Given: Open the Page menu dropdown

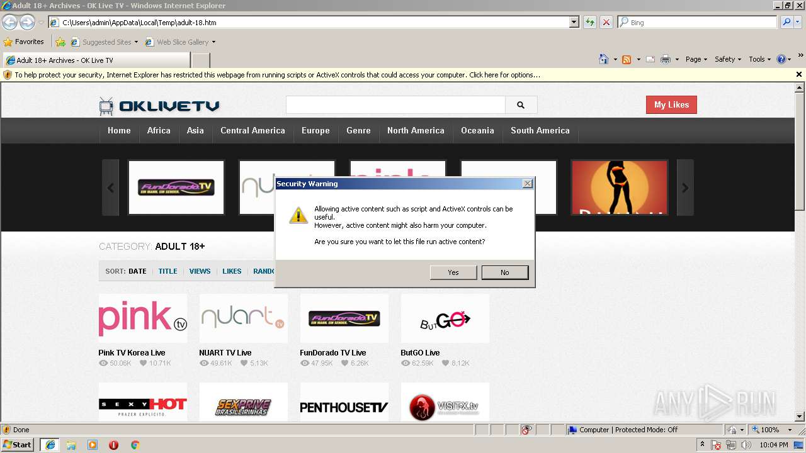Looking at the screenshot, I should (x=696, y=59).
